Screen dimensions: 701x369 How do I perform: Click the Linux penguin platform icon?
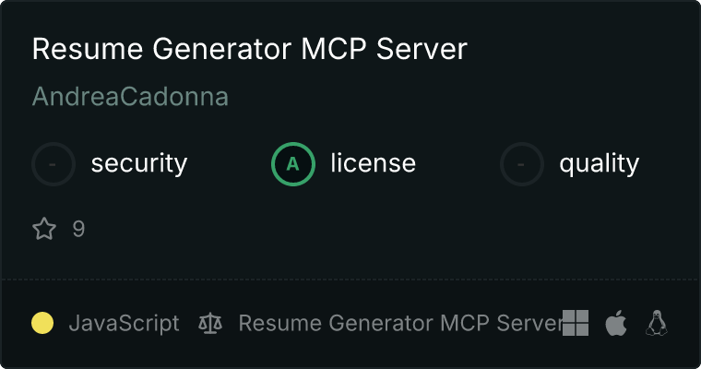tap(657, 323)
